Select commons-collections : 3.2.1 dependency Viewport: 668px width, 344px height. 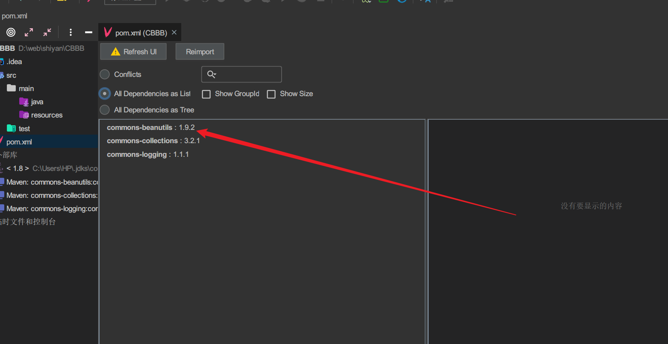[x=153, y=141]
